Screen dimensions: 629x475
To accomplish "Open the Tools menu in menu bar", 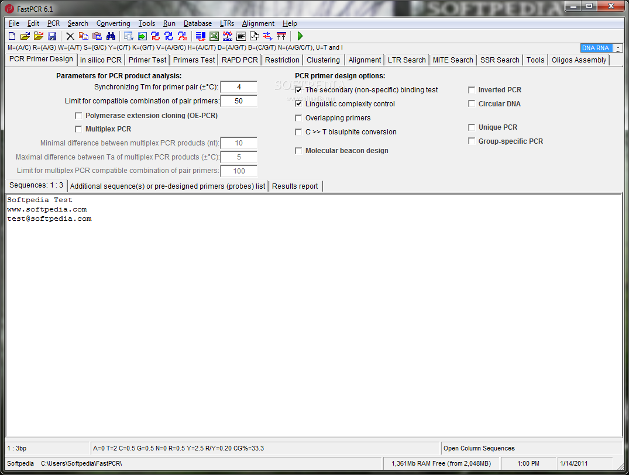I will click(x=146, y=23).
